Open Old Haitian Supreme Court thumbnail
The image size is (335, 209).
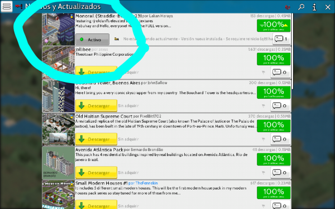tap(58, 130)
